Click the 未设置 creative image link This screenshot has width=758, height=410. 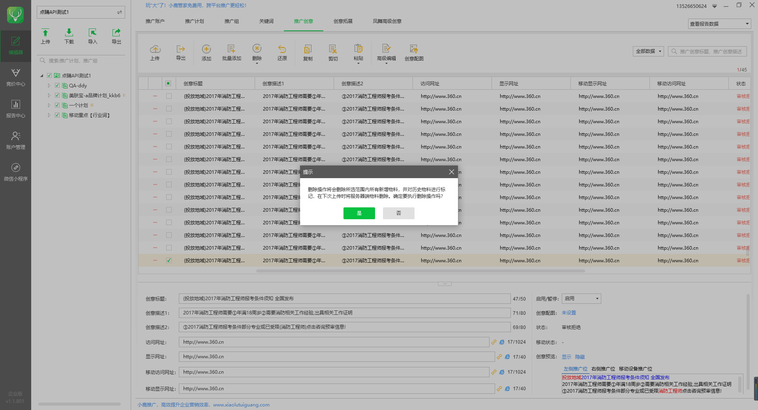pos(568,313)
